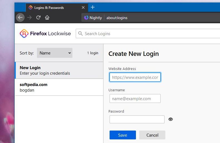Click the Password input box
This screenshot has height=143, width=220.
137,119
